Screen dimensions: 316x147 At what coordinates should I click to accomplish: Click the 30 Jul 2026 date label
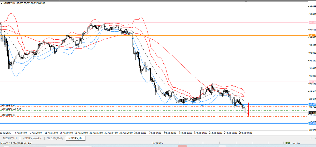click(x=6, y=133)
